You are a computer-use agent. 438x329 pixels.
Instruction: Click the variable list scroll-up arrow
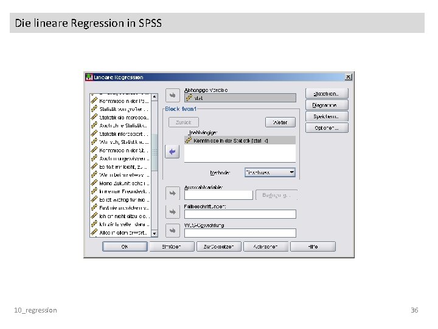(155, 97)
